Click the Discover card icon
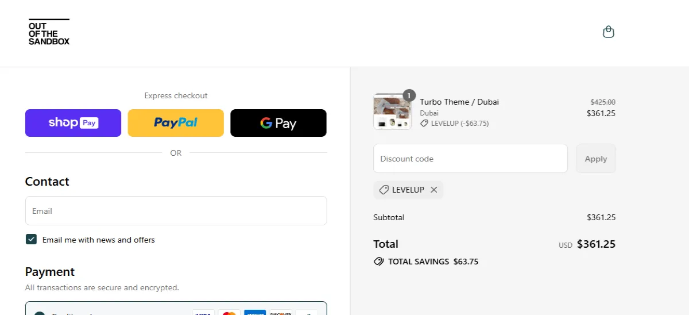Viewport: 689px width, 315px height. click(x=280, y=313)
